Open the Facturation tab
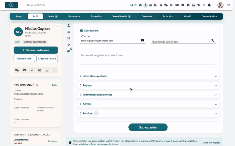Image resolution: width=235 pixels, height=146 pixels. tap(168, 16)
